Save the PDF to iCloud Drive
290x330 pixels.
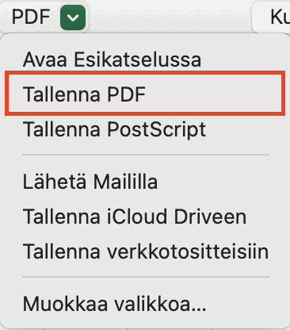click(x=145, y=217)
